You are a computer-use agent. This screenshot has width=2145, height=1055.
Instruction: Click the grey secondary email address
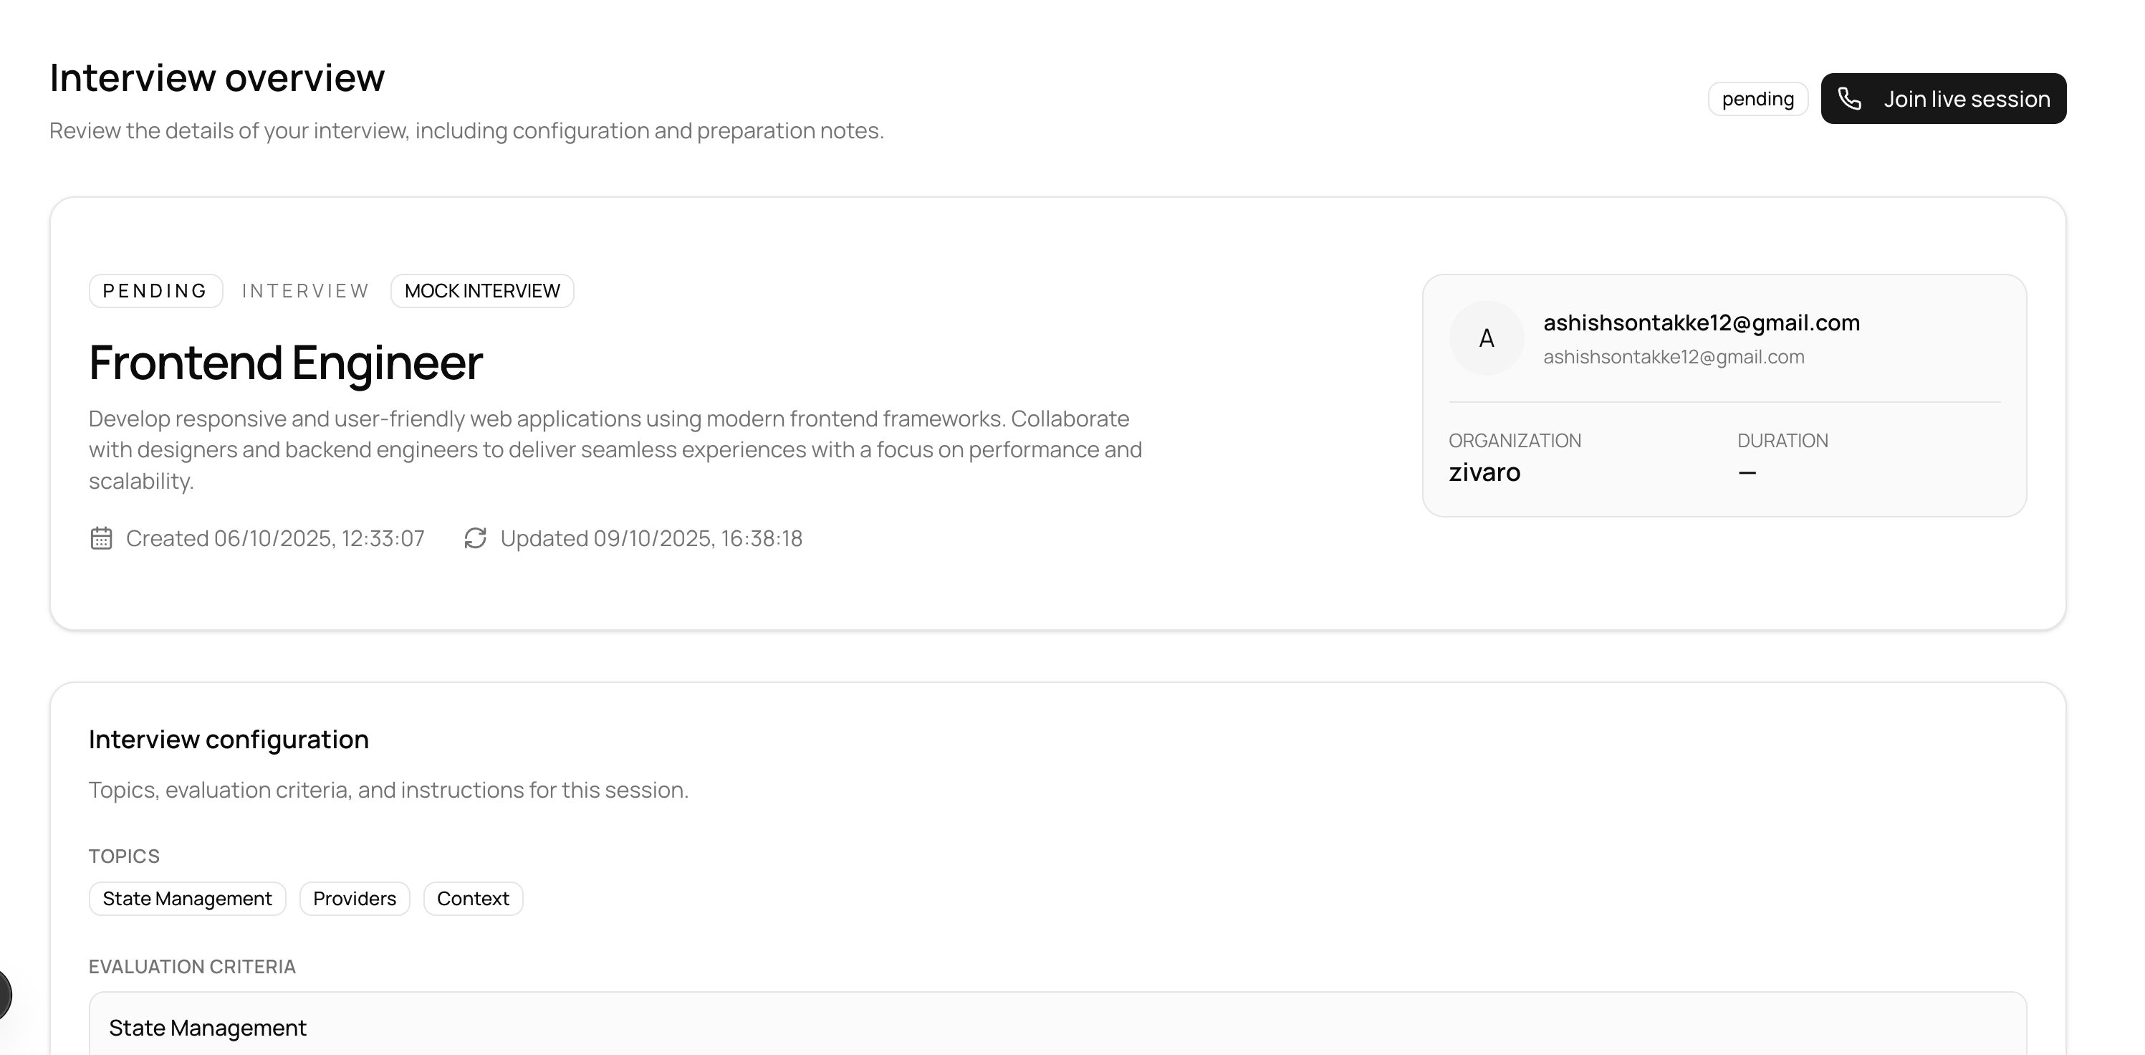coord(1674,357)
